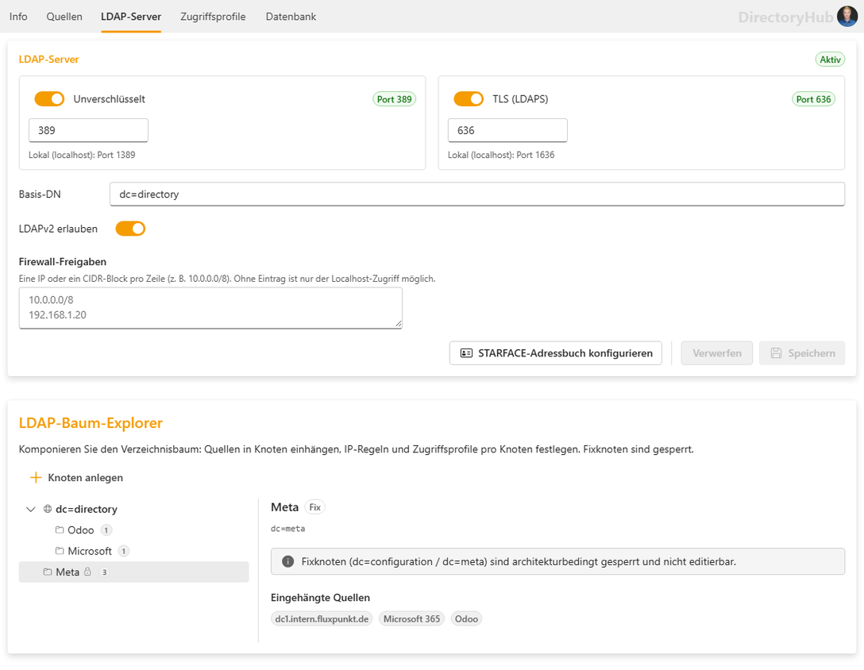Click the lock icon on Meta node

tap(87, 572)
